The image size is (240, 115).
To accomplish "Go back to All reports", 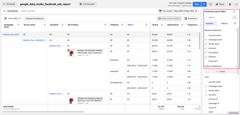I will [x=9, y=4].
